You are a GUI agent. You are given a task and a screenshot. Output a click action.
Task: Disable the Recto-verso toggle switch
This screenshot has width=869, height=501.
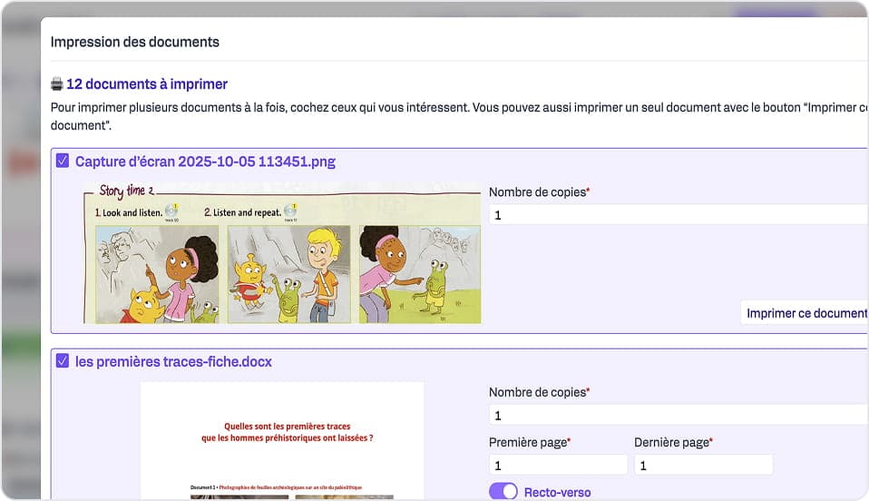[503, 492]
